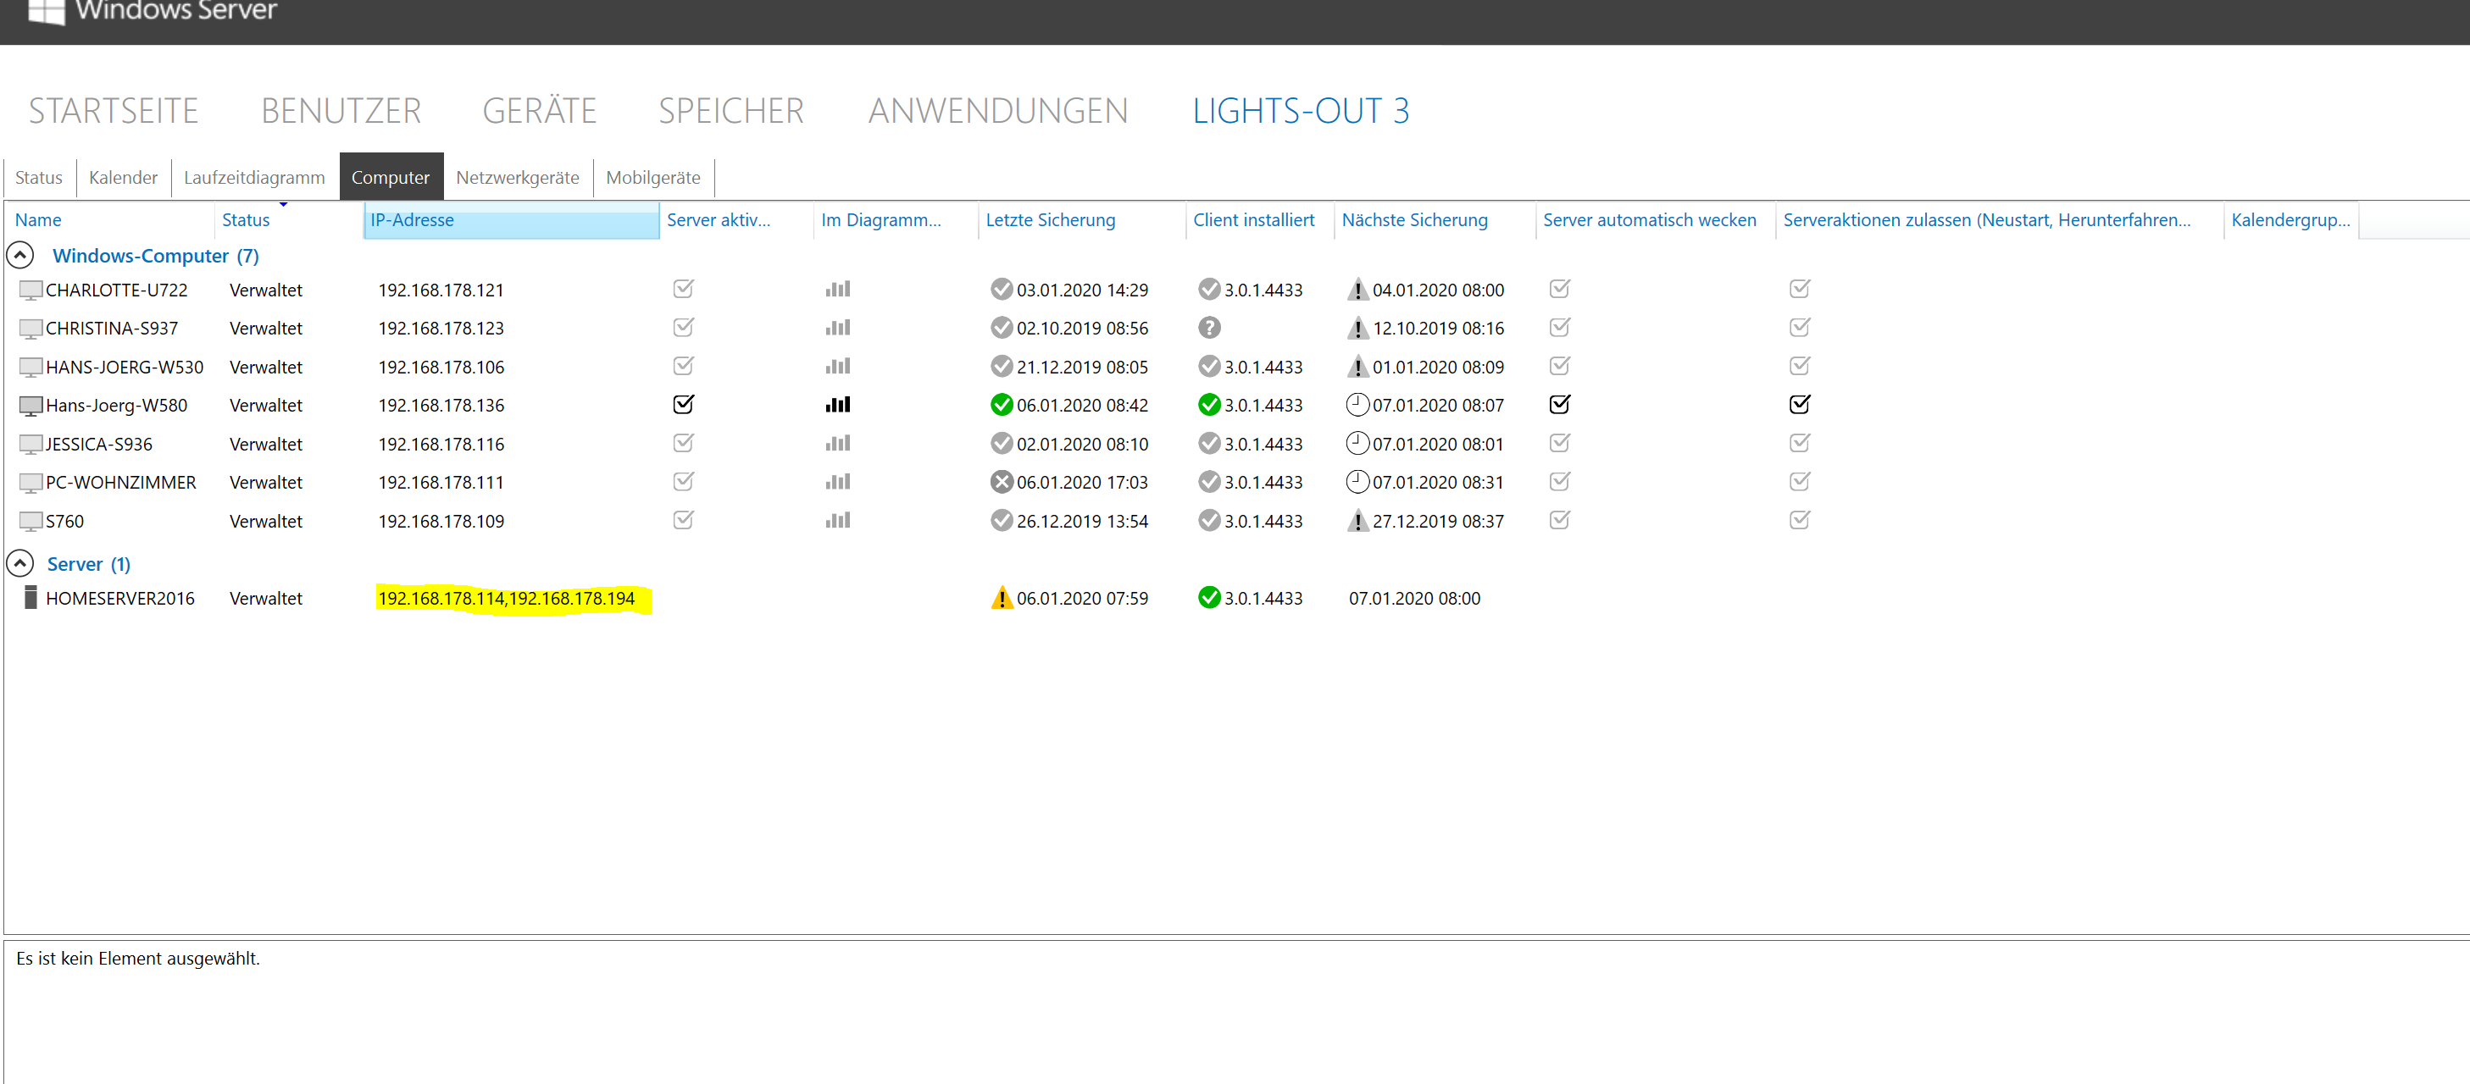Click grey backup check icon for HANS-JOERG-W530
This screenshot has height=1084, width=2470.
1001,366
